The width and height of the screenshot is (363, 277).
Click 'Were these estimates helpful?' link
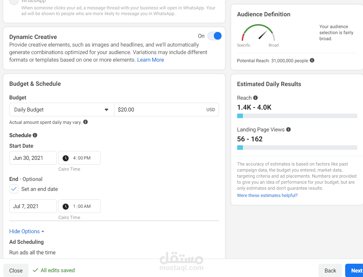pyautogui.click(x=267, y=195)
